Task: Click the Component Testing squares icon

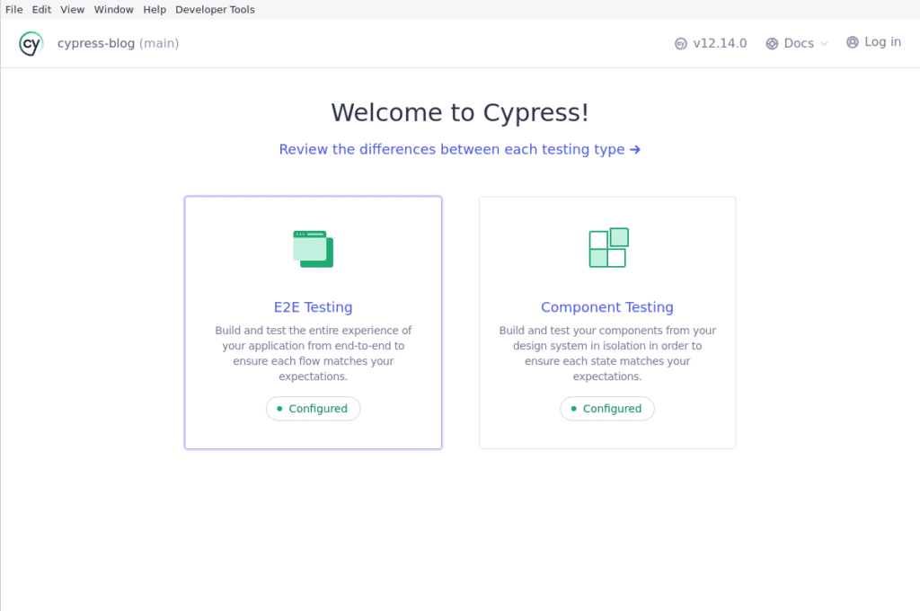Action: pos(608,248)
